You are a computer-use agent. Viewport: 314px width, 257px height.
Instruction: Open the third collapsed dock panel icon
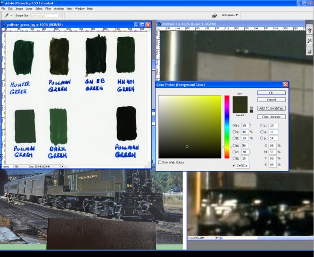pyautogui.click(x=309, y=52)
